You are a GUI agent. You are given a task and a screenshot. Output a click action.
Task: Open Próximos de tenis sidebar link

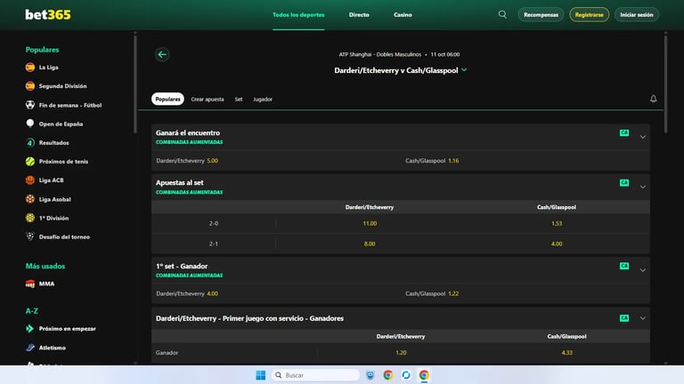click(x=64, y=161)
